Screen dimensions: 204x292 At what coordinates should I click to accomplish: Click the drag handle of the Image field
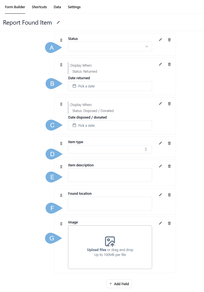pos(61,224)
